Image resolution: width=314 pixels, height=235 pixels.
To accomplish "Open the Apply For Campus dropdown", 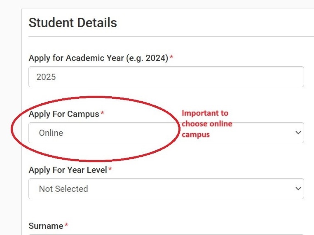I will click(x=166, y=133).
